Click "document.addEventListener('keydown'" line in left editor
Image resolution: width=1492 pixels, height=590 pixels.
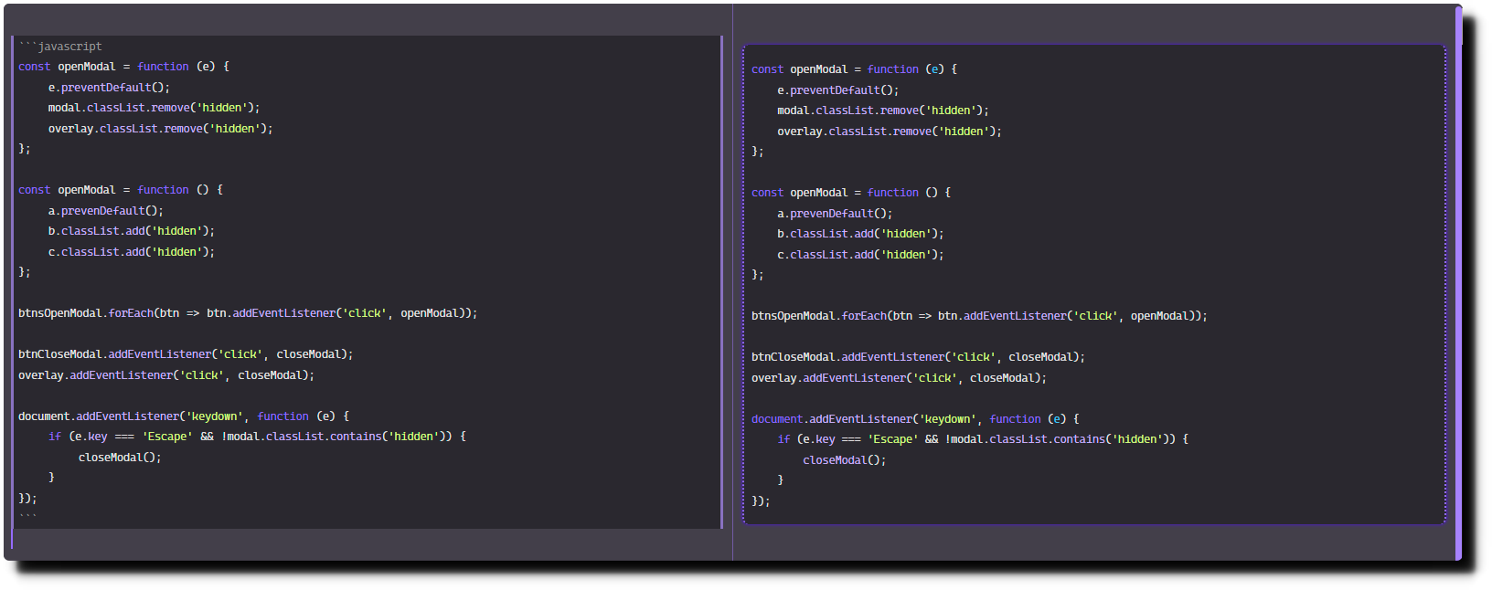(184, 416)
